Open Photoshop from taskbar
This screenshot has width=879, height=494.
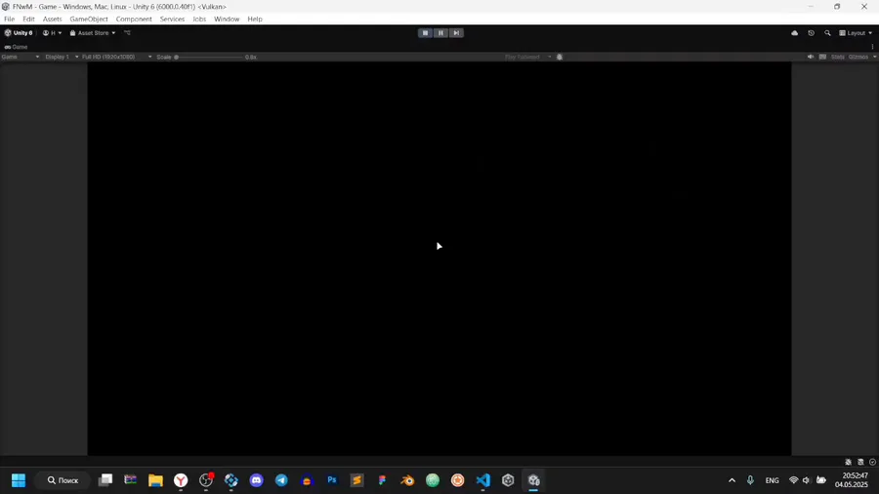pyautogui.click(x=332, y=480)
